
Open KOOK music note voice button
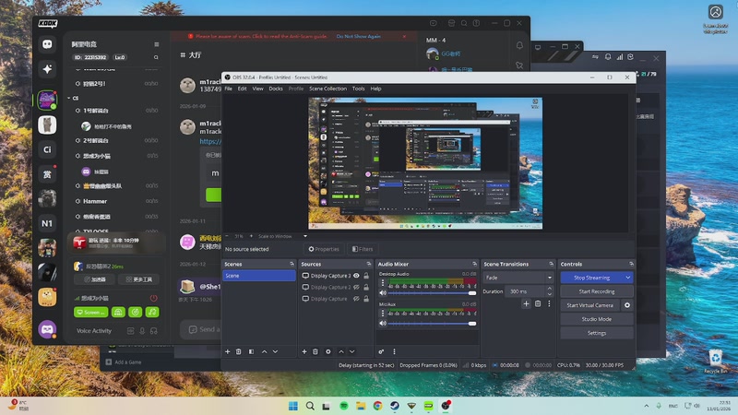pos(152,312)
